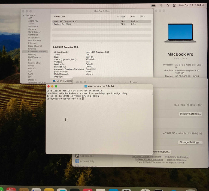This screenshot has width=209, height=191.
Task: Select Storage in the Hardware list
Action: 32,80
